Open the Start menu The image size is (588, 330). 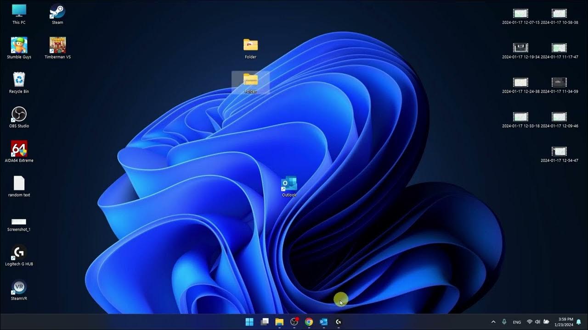tap(249, 322)
